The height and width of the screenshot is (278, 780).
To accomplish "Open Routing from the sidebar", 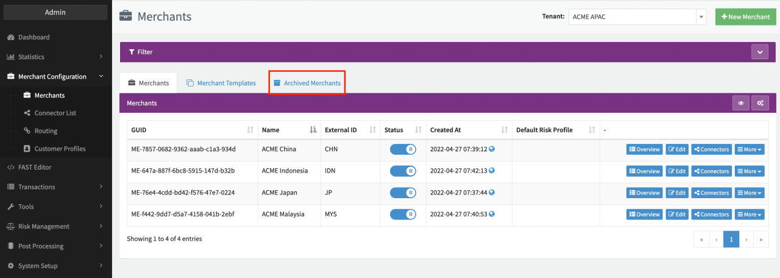I will coord(46,130).
